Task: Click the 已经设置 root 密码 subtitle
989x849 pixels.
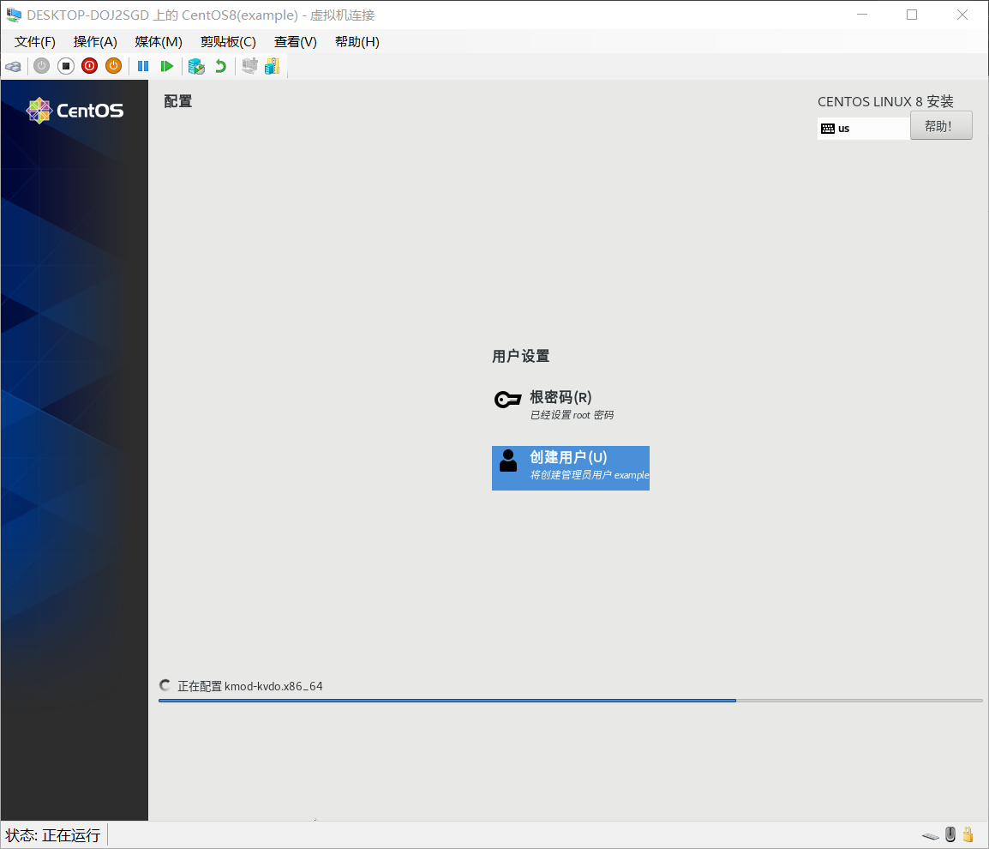Action: coord(572,415)
